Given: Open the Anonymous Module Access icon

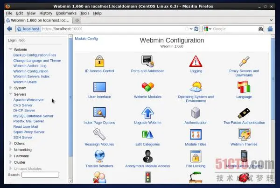Looking at the screenshot, I should pyautogui.click(x=147, y=156).
